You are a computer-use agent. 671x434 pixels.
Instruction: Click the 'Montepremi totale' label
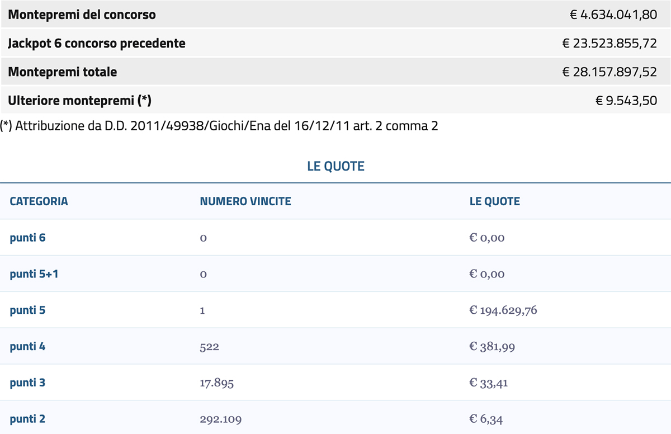point(62,72)
